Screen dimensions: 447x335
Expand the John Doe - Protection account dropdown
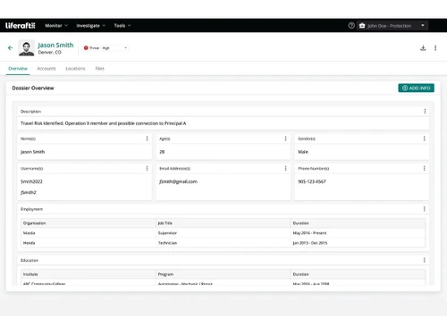coord(392,26)
